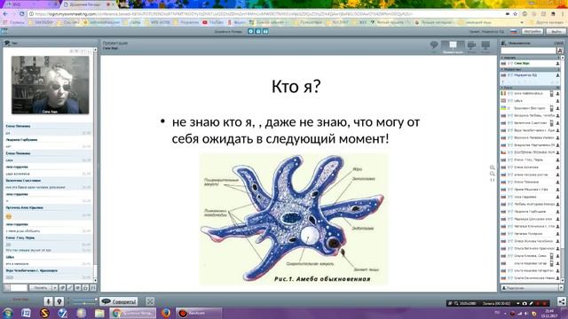Viewport: 568px width, 319px height.
Task: Switch to the screen sharing monitor tab
Action: [485, 46]
